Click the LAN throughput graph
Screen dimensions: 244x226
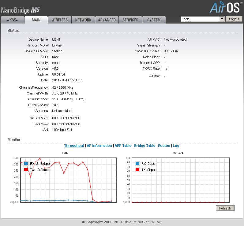69,180
